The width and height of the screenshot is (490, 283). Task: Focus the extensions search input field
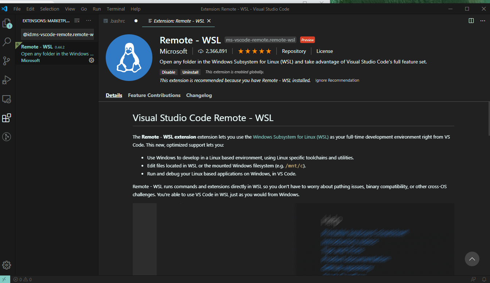click(x=57, y=34)
